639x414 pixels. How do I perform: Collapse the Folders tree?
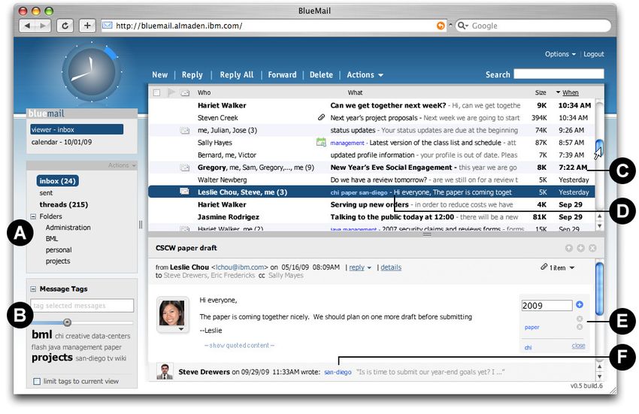pos(33,216)
